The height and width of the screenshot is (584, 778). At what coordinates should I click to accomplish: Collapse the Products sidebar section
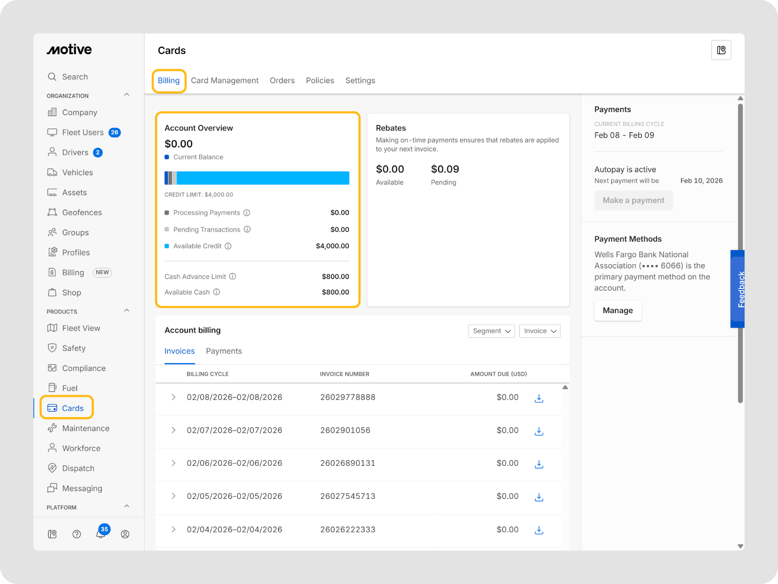coord(126,310)
